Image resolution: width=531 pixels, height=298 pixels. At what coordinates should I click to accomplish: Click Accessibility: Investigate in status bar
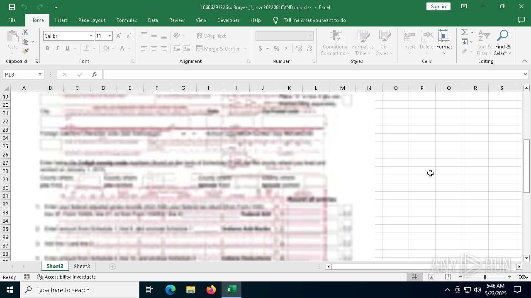(x=66, y=277)
